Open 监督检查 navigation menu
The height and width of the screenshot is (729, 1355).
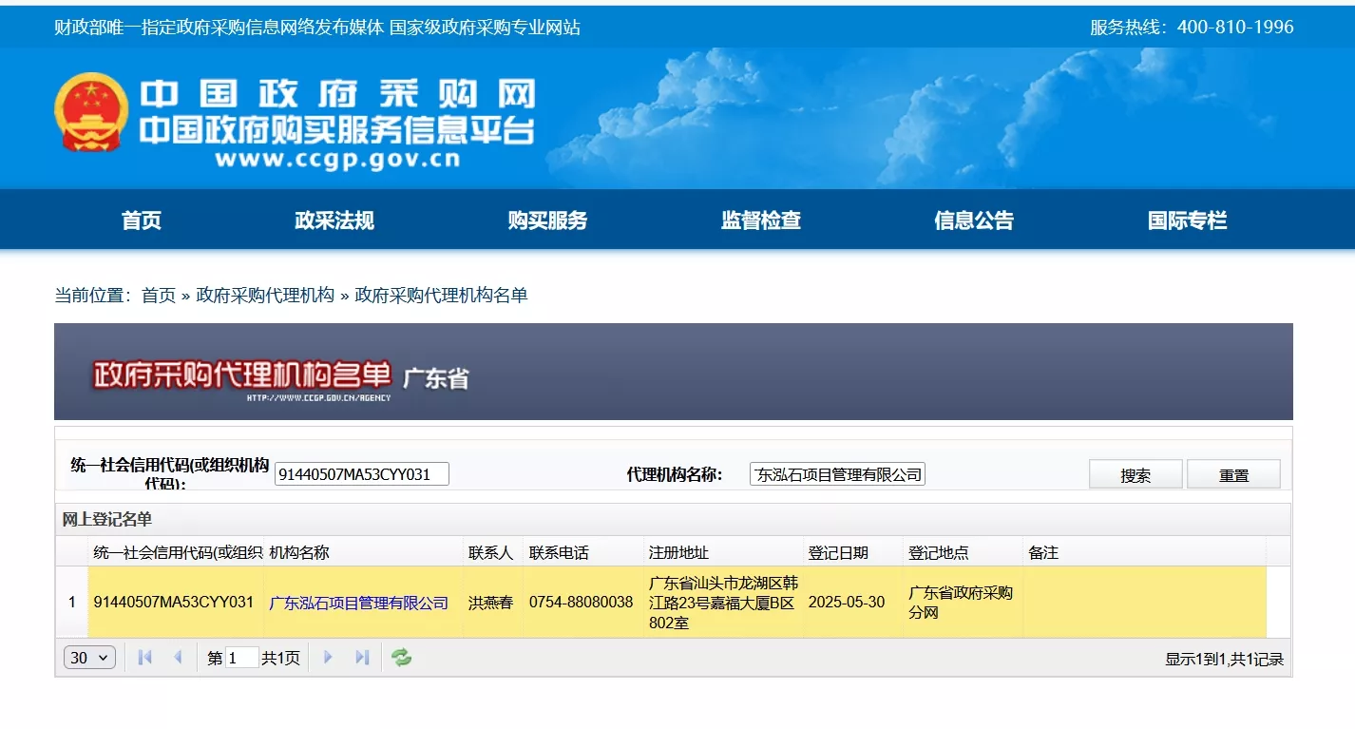pos(761,221)
